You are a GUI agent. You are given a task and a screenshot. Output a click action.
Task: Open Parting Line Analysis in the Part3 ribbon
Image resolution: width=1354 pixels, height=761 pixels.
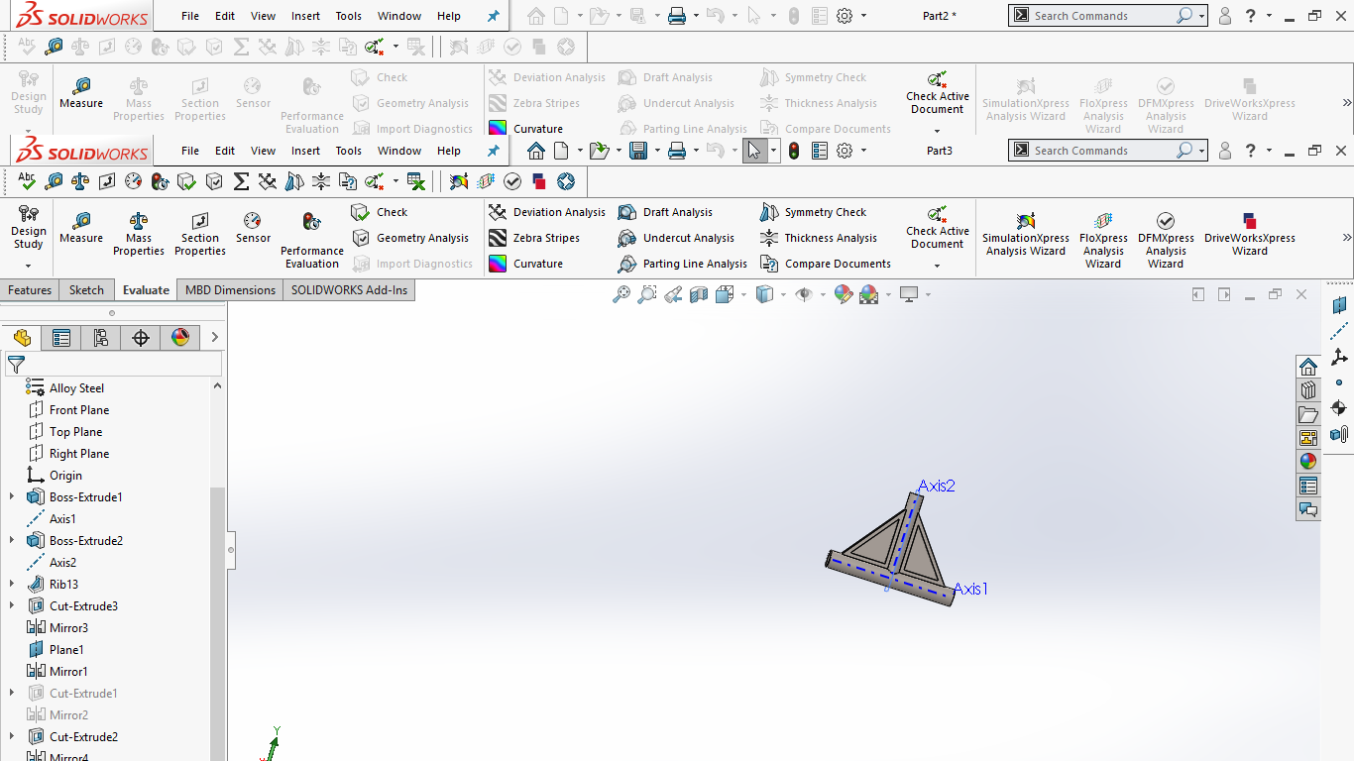pos(682,264)
